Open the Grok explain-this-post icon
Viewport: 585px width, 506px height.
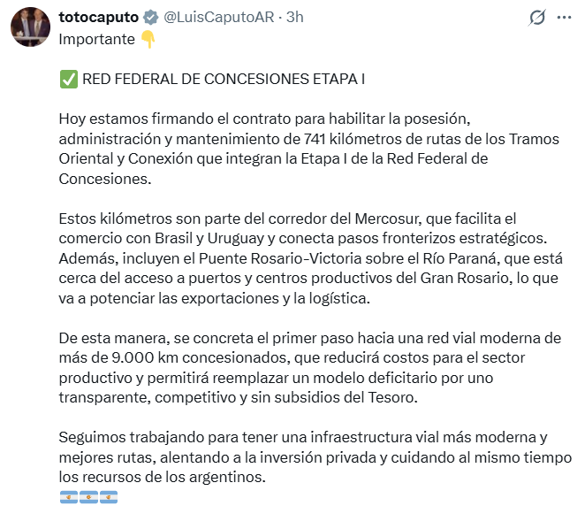tap(536, 18)
